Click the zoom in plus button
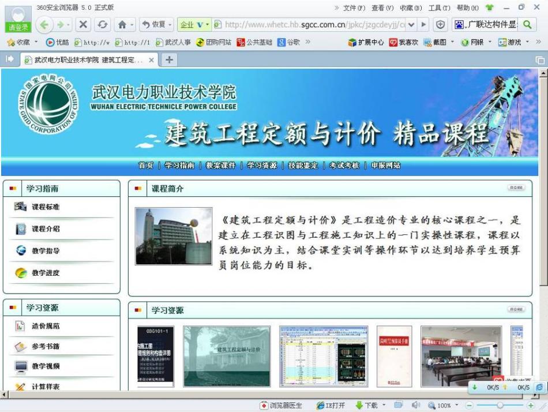The width and height of the screenshot is (548, 412). (531, 405)
